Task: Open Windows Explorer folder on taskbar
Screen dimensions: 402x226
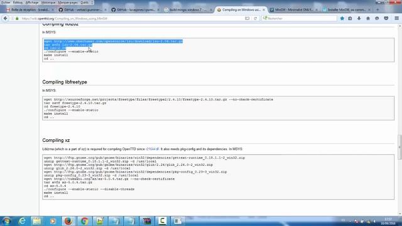Action: [x=37, y=221]
